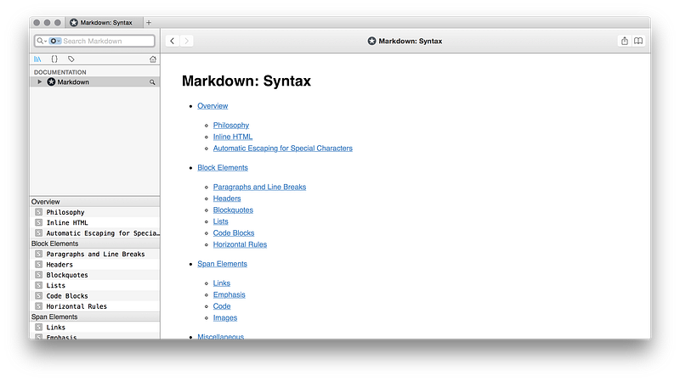This screenshot has height=381, width=680.
Task: Select Code Blocks in sidebar table of contents
Action: 94,295
